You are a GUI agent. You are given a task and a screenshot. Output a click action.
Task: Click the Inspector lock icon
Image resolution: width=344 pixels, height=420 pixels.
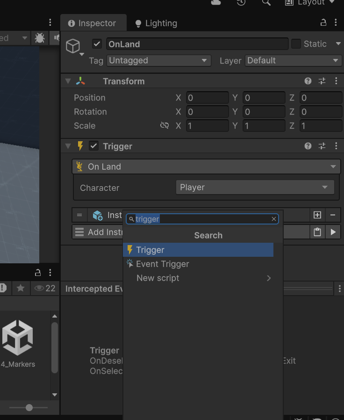click(323, 22)
